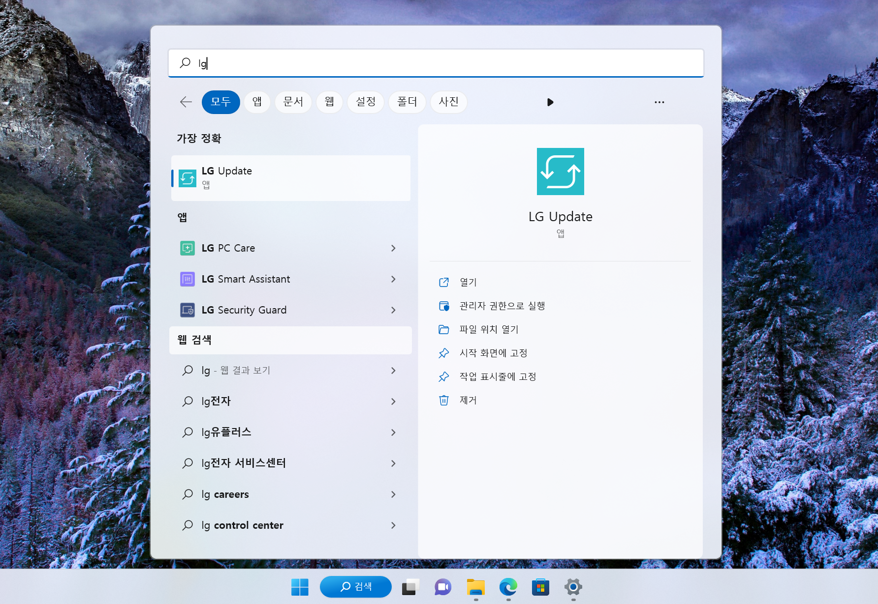
Task: Click 제거 to uninstall LG Update
Action: 468,400
